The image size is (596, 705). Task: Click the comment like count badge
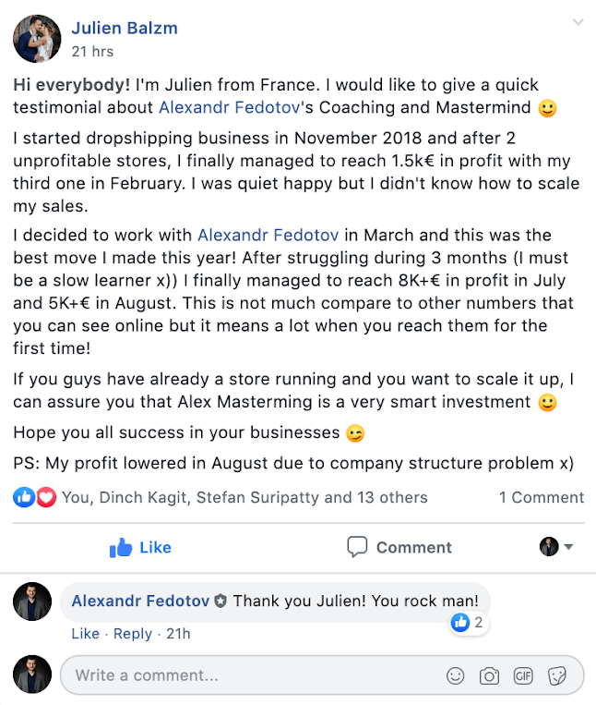pyautogui.click(x=469, y=623)
